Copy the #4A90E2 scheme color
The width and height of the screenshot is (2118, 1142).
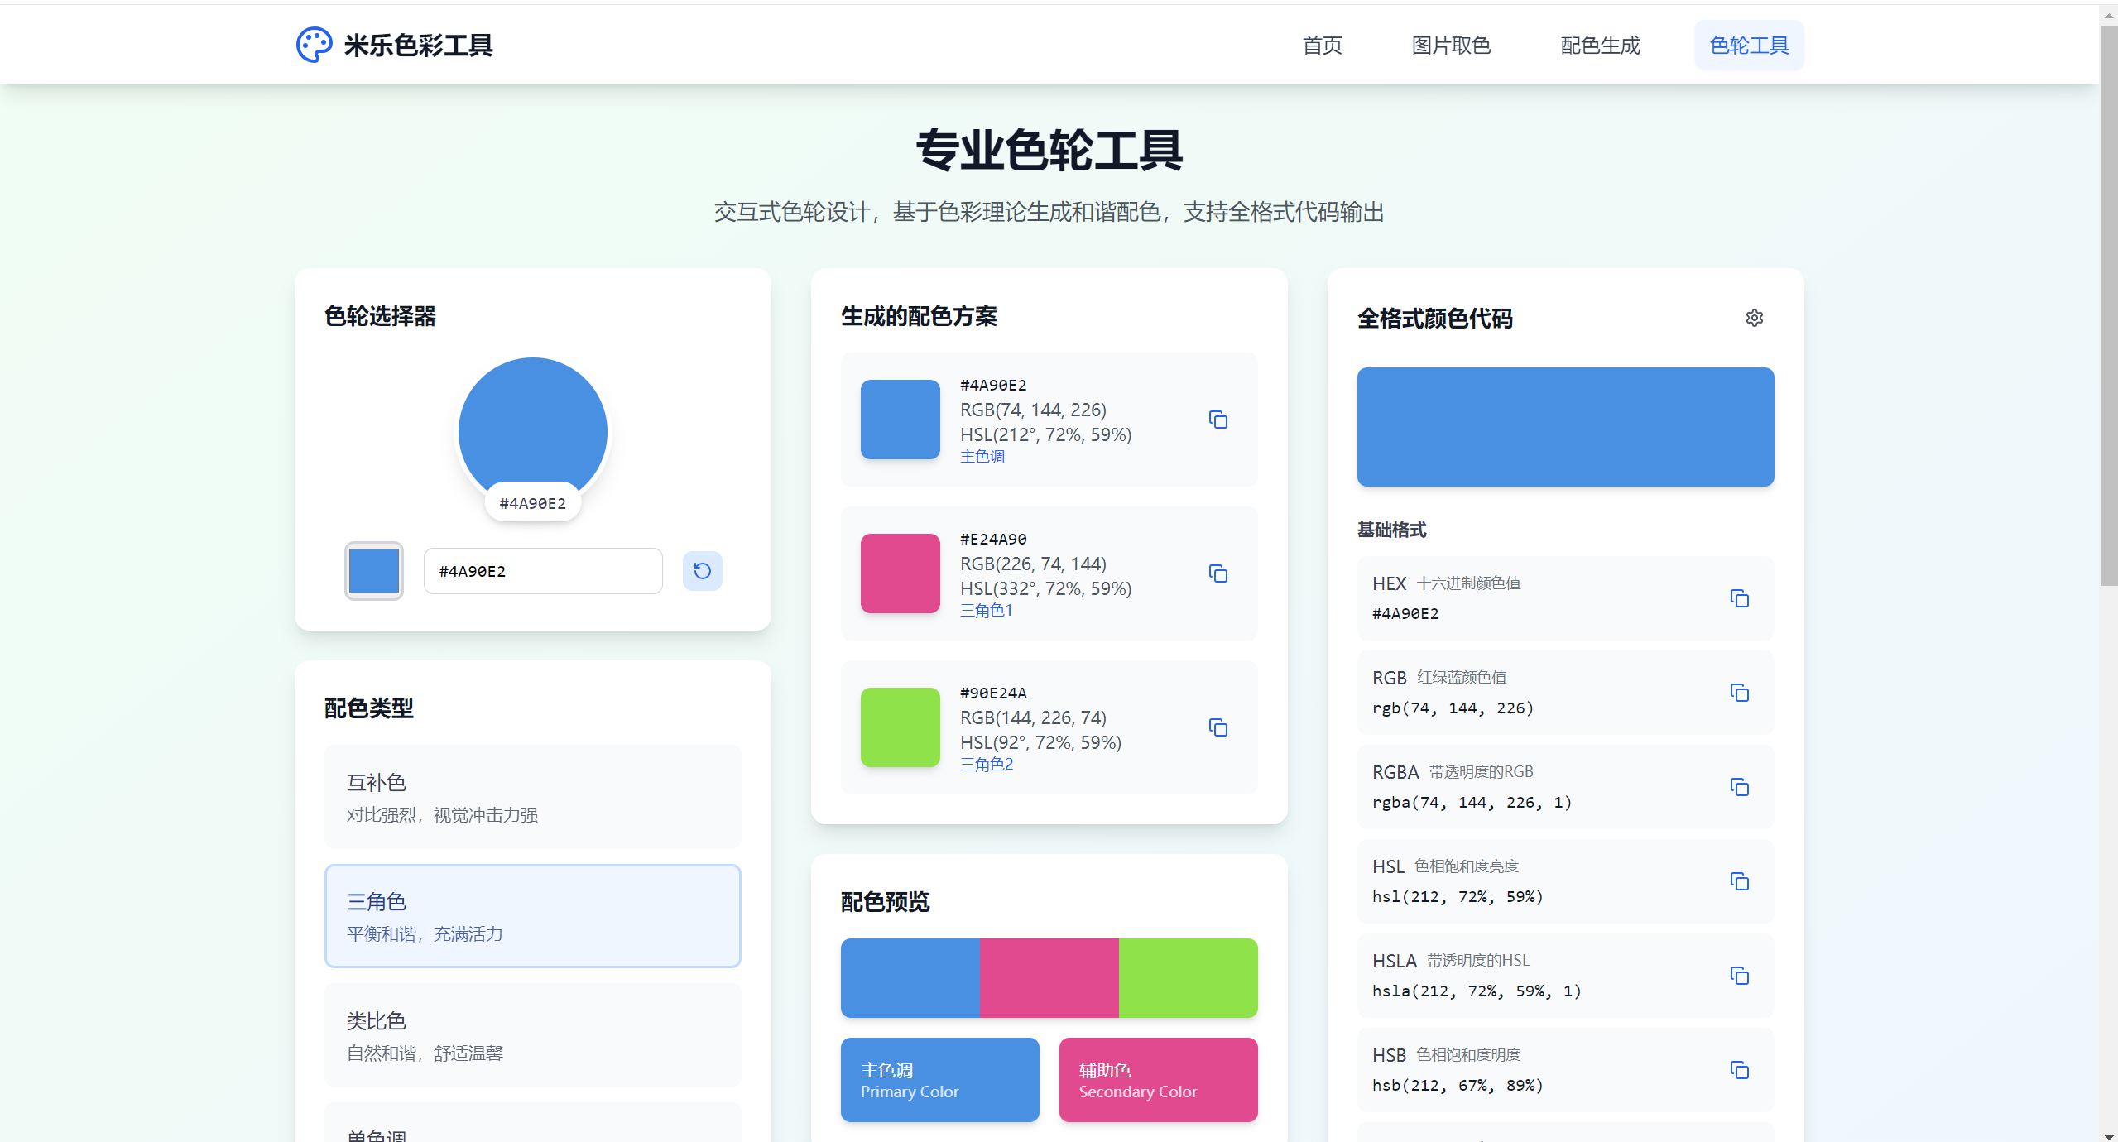tap(1217, 420)
